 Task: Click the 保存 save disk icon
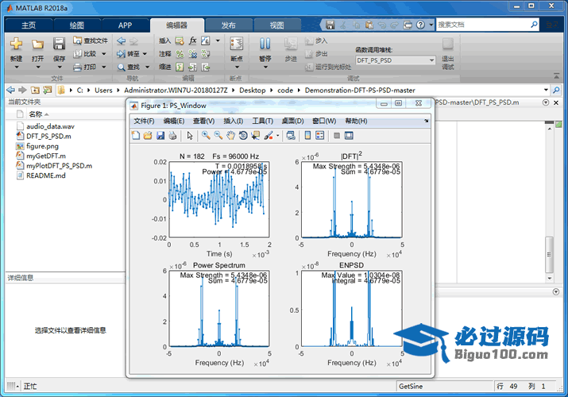point(59,44)
